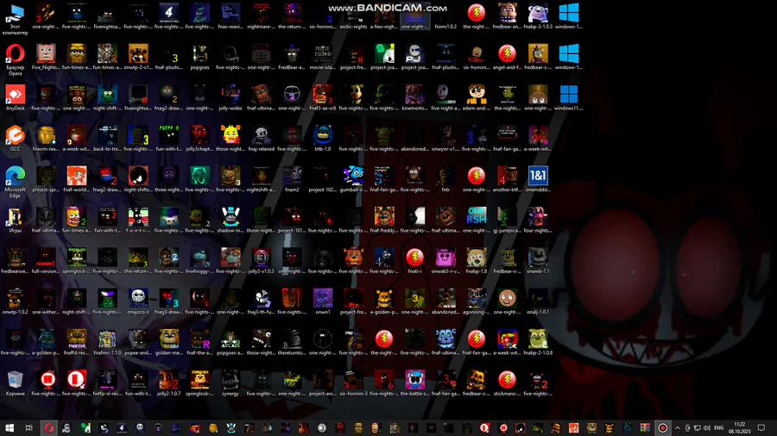Image resolution: width=777 pixels, height=436 pixels.
Task: Select the jolly2-1.0.7 desktop icon
Action: [169, 383]
